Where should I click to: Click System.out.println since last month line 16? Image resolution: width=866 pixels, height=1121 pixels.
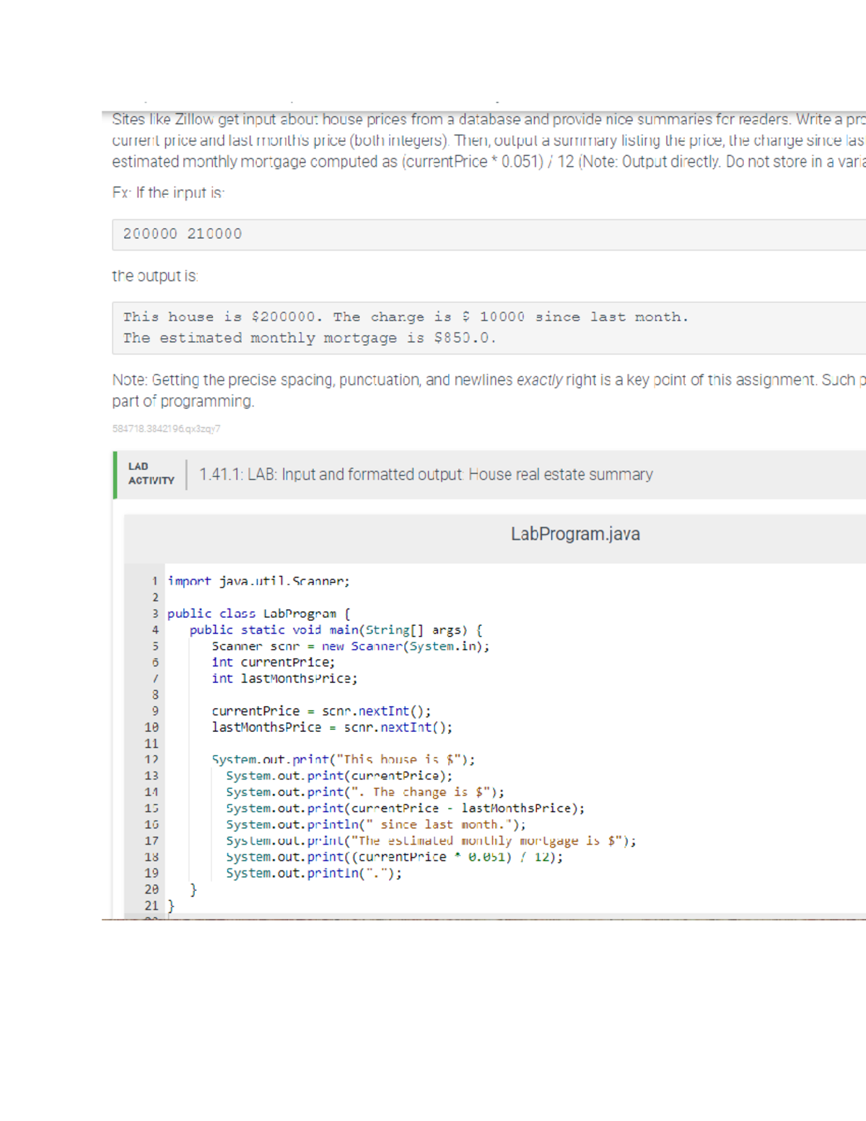(375, 824)
